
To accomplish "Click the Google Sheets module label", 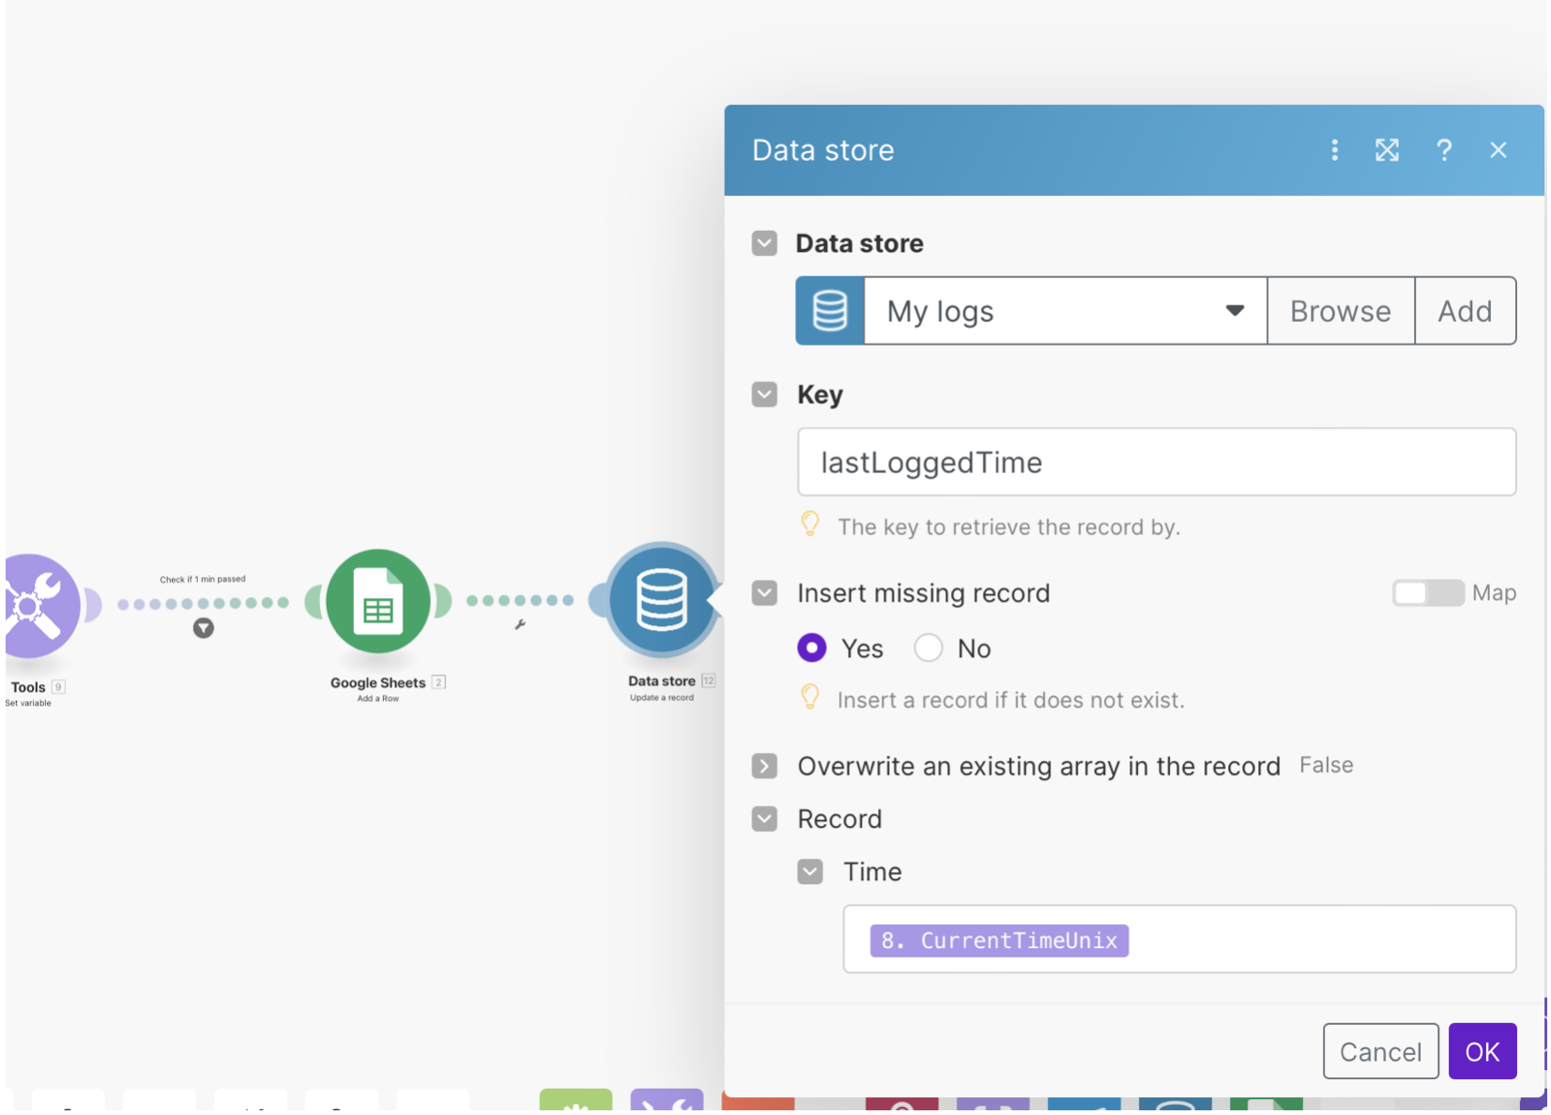I will click(377, 683).
